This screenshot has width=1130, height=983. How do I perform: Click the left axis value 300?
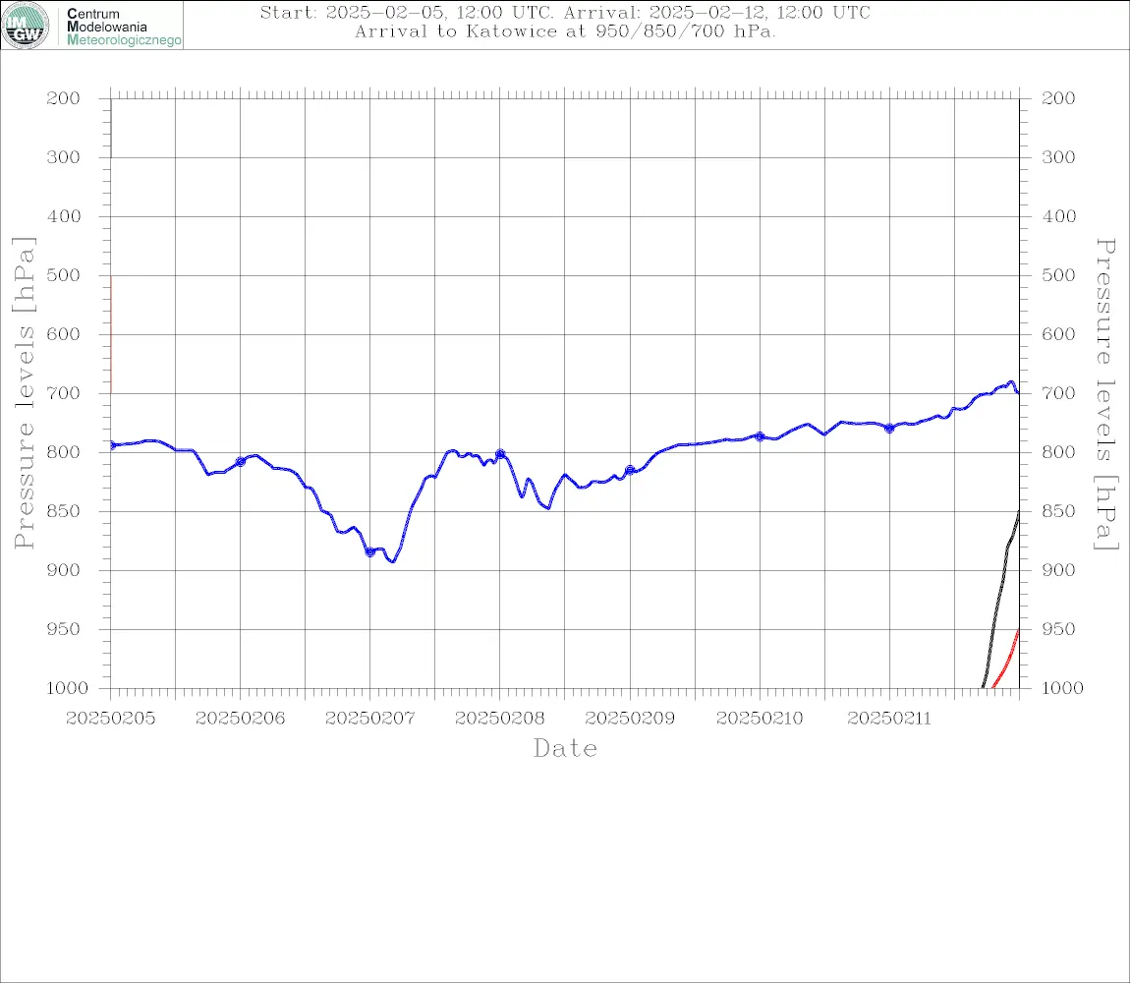64,157
